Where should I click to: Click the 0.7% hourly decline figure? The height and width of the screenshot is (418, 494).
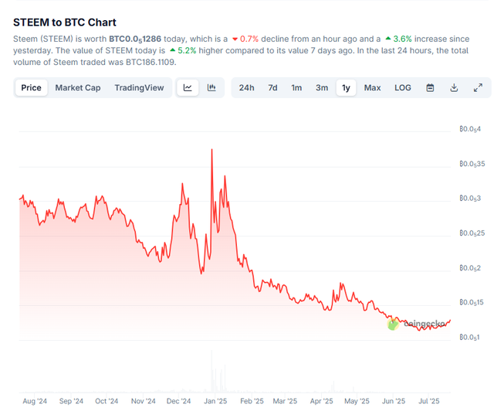(245, 39)
